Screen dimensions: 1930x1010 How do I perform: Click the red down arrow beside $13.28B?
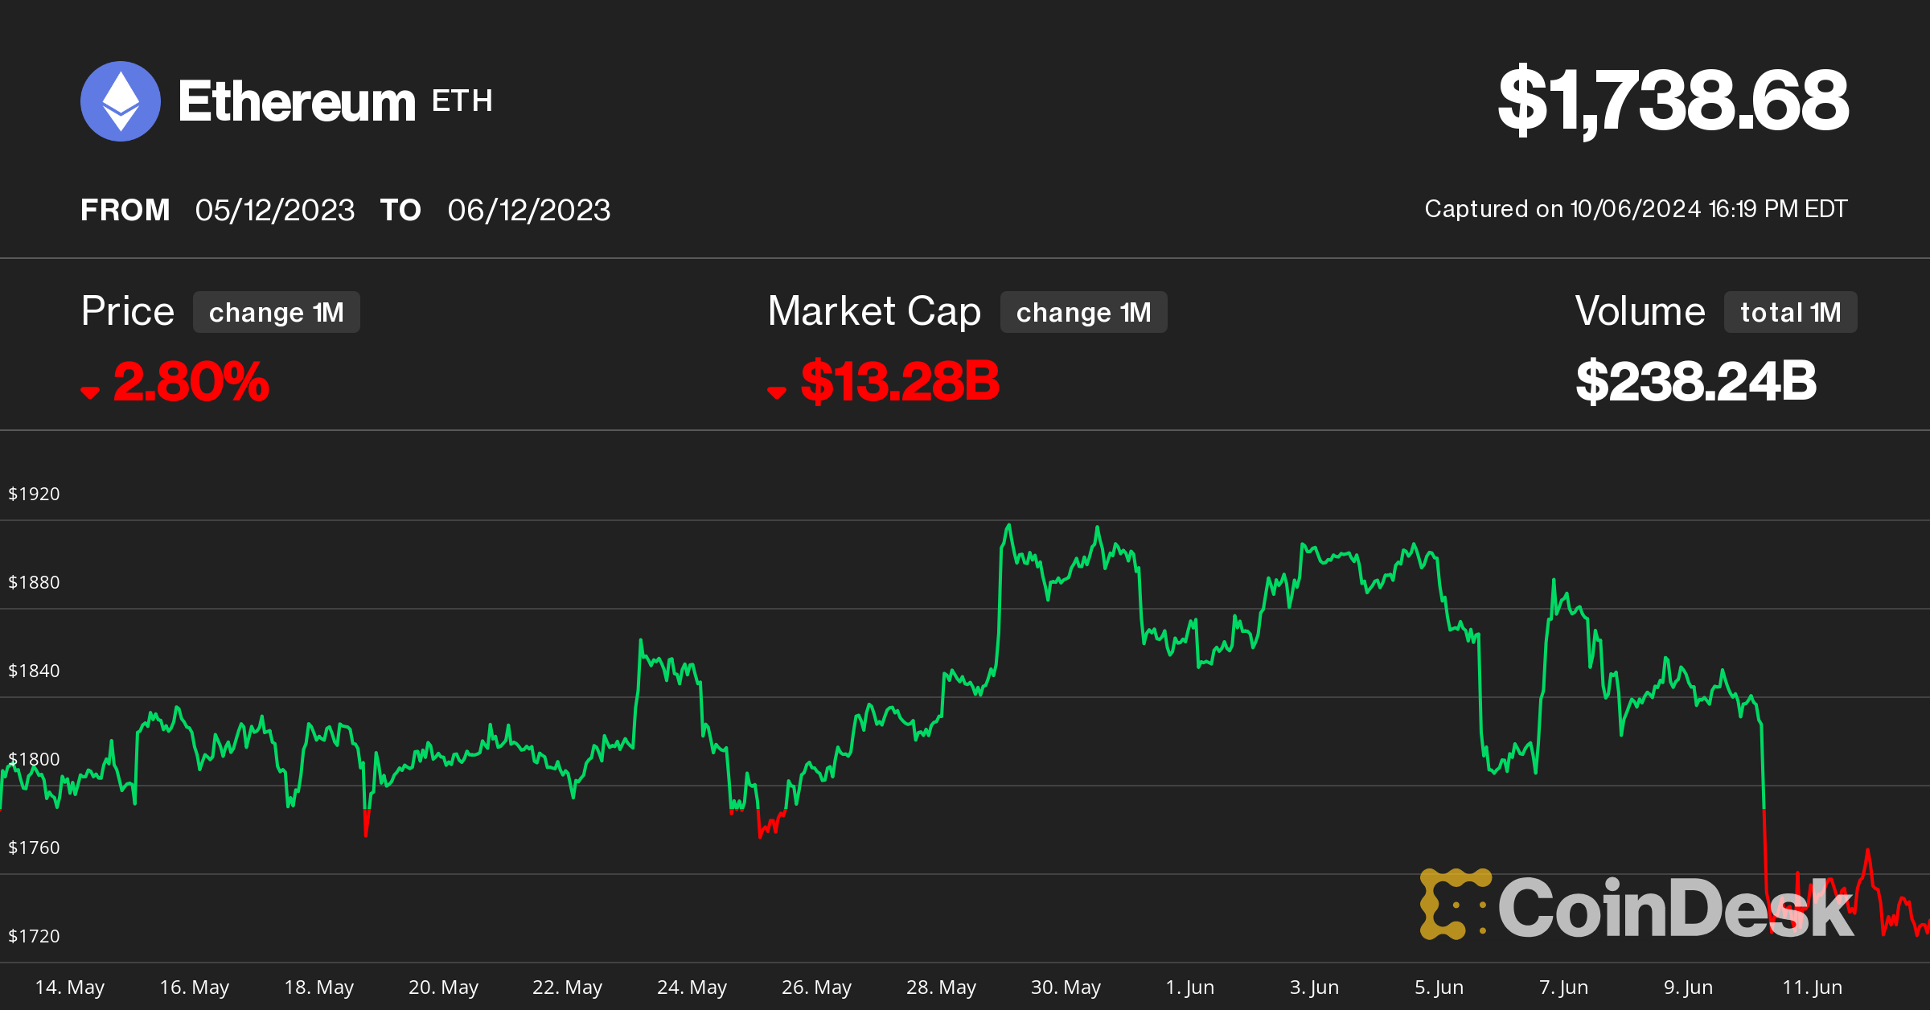point(776,392)
